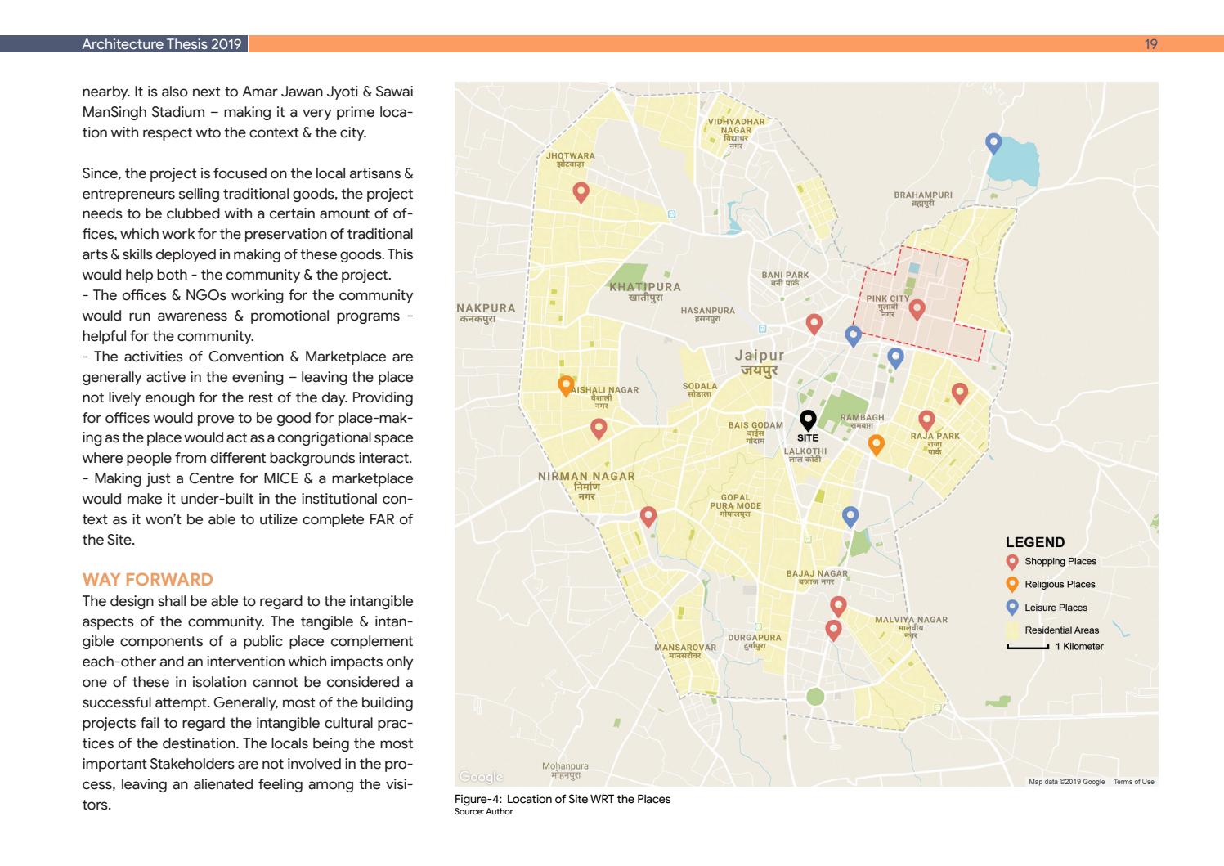This screenshot has height=866, width=1224.
Task: Click the black SITE location pin
Action: pyautogui.click(x=808, y=420)
